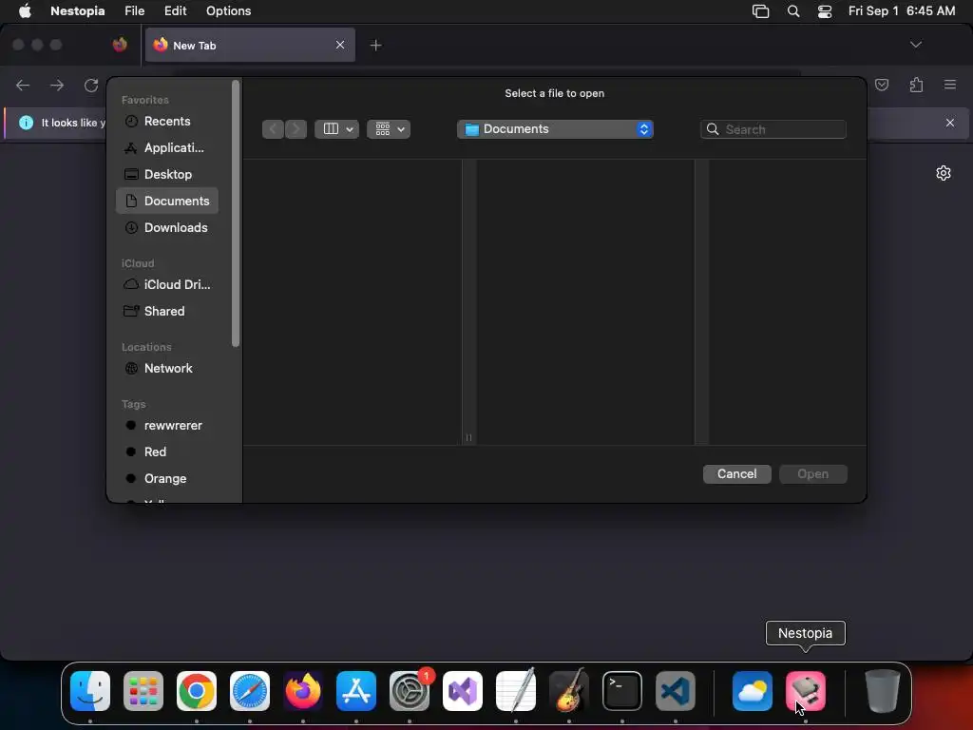Cancel the file open dialog
Screen dimensions: 973x730
coord(736,473)
